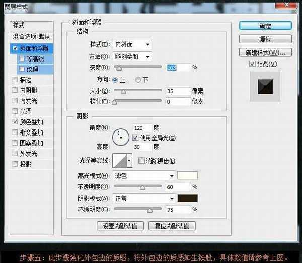Select 混合选项:默认 blending options entry
Image resolution: width=302 pixels, height=263 pixels.
click(32, 37)
